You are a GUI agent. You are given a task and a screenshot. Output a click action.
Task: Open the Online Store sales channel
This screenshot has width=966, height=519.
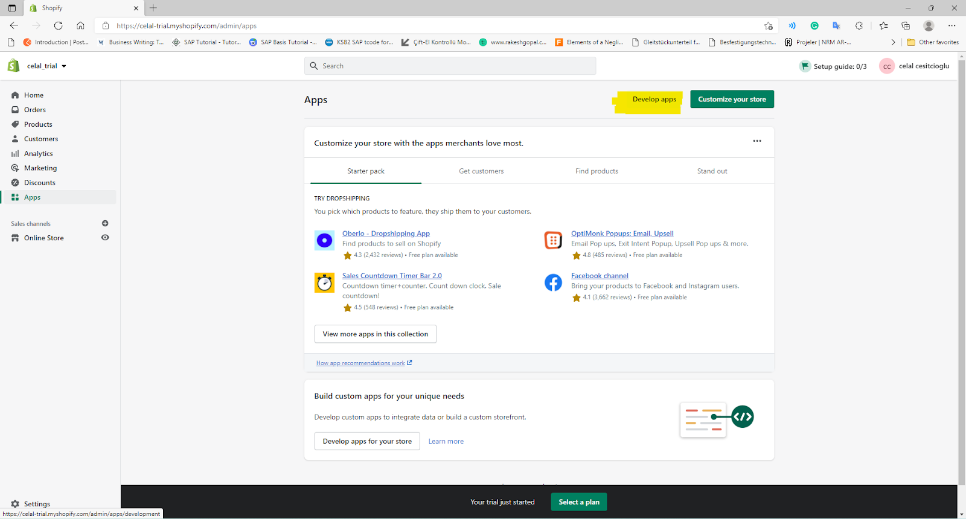[43, 238]
